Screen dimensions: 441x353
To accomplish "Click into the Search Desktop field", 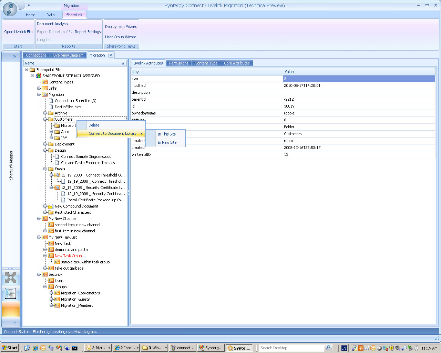I will coord(292,348).
